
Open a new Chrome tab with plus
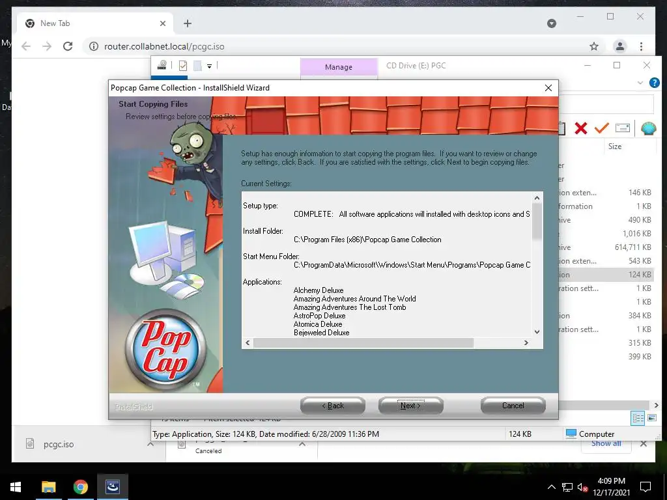(x=188, y=23)
